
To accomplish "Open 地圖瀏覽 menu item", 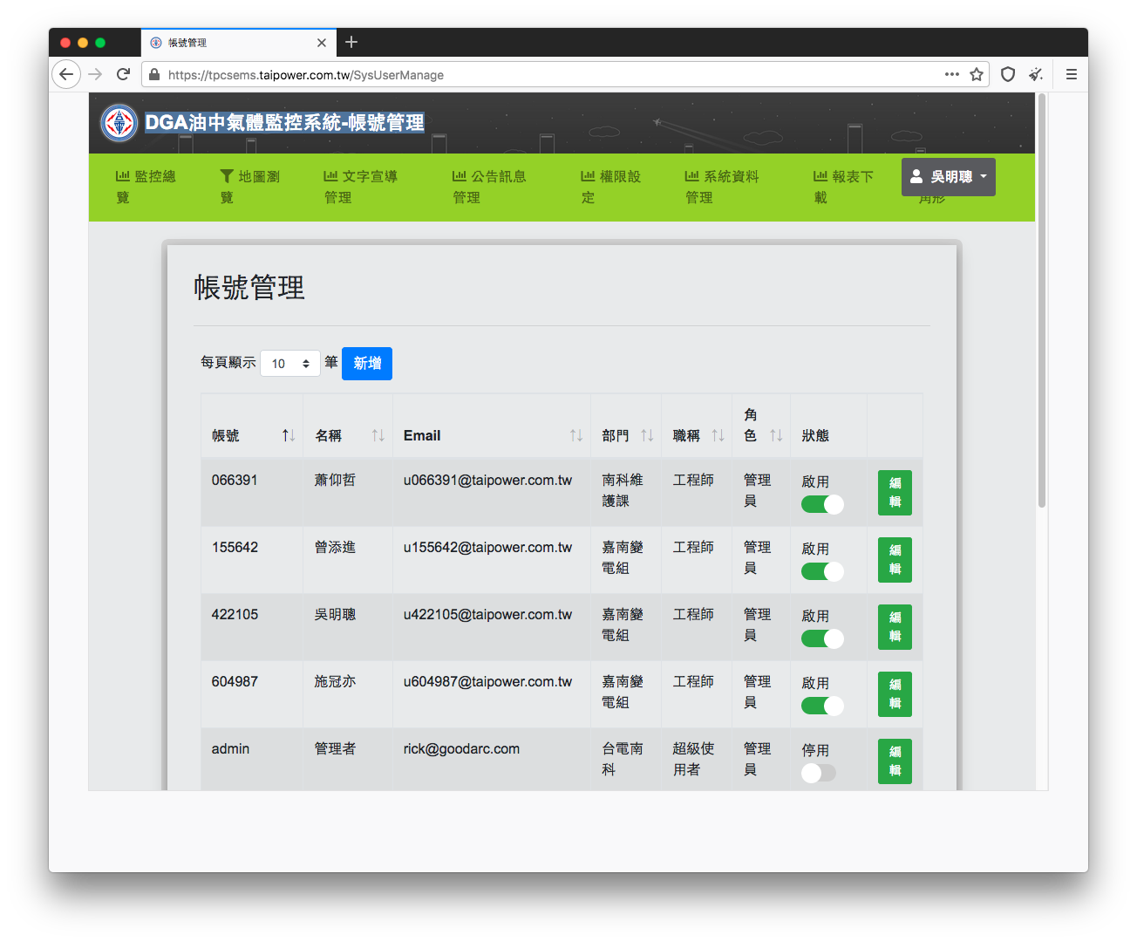I will coord(249,187).
